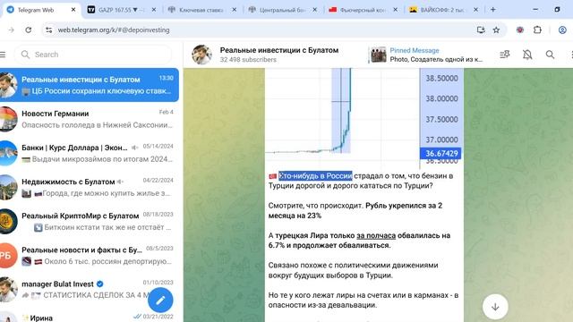Open Реальный КриптоМир с Булатом chat
Image resolution: width=573 pixels, height=322 pixels.
click(x=90, y=221)
